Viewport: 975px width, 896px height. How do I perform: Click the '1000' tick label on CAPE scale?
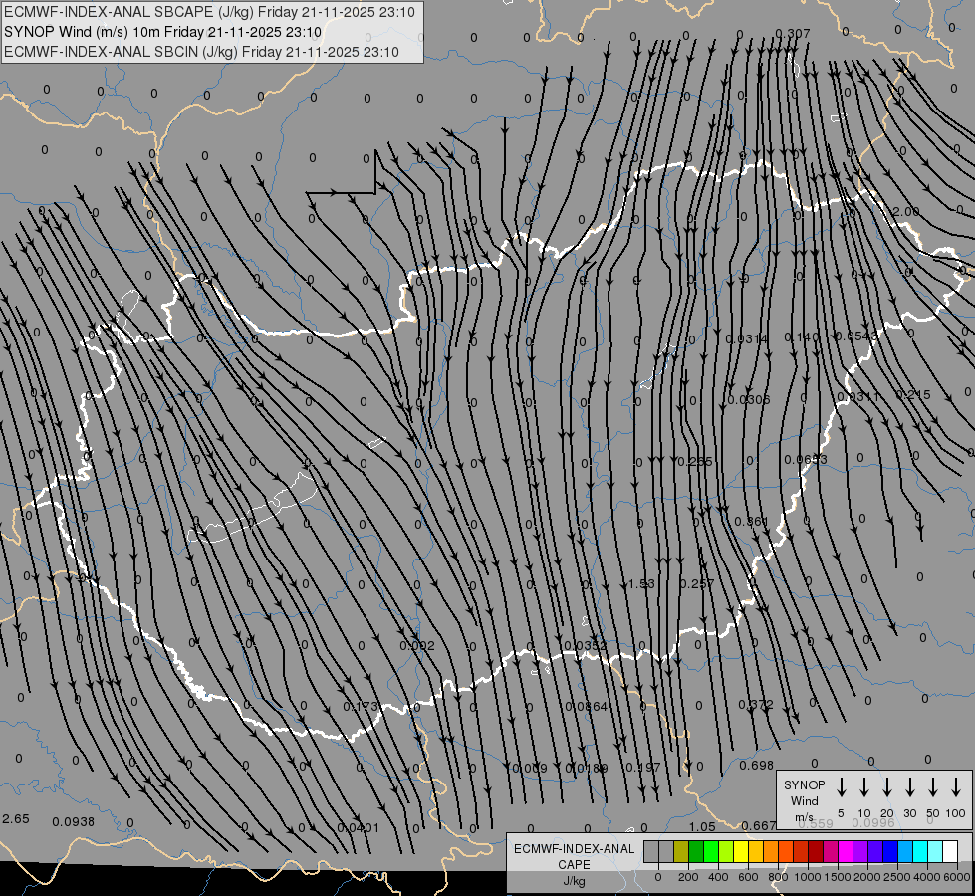click(x=808, y=877)
